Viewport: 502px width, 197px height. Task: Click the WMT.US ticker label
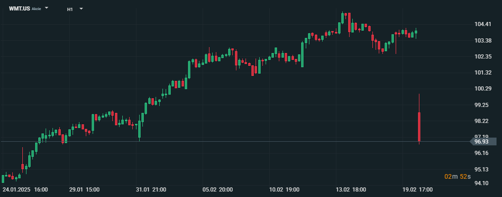click(x=19, y=9)
